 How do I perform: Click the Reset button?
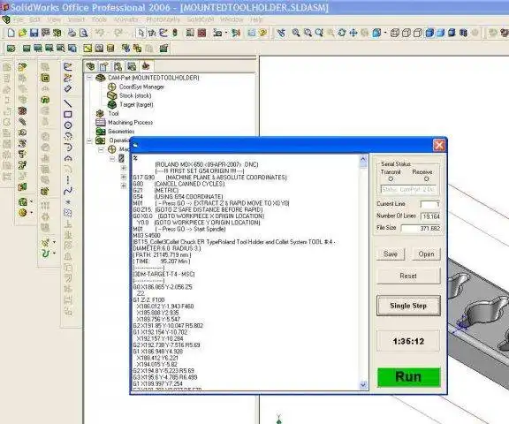coord(408,276)
